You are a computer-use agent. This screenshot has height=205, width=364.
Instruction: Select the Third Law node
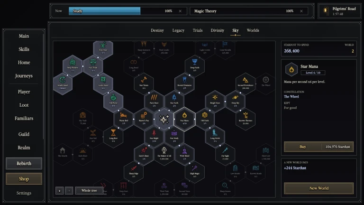coord(266,155)
